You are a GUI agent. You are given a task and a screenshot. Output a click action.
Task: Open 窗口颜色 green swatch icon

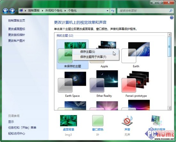point(98,121)
